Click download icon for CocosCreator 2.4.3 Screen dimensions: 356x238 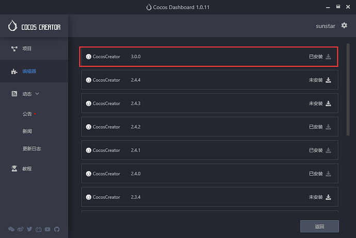click(x=329, y=104)
